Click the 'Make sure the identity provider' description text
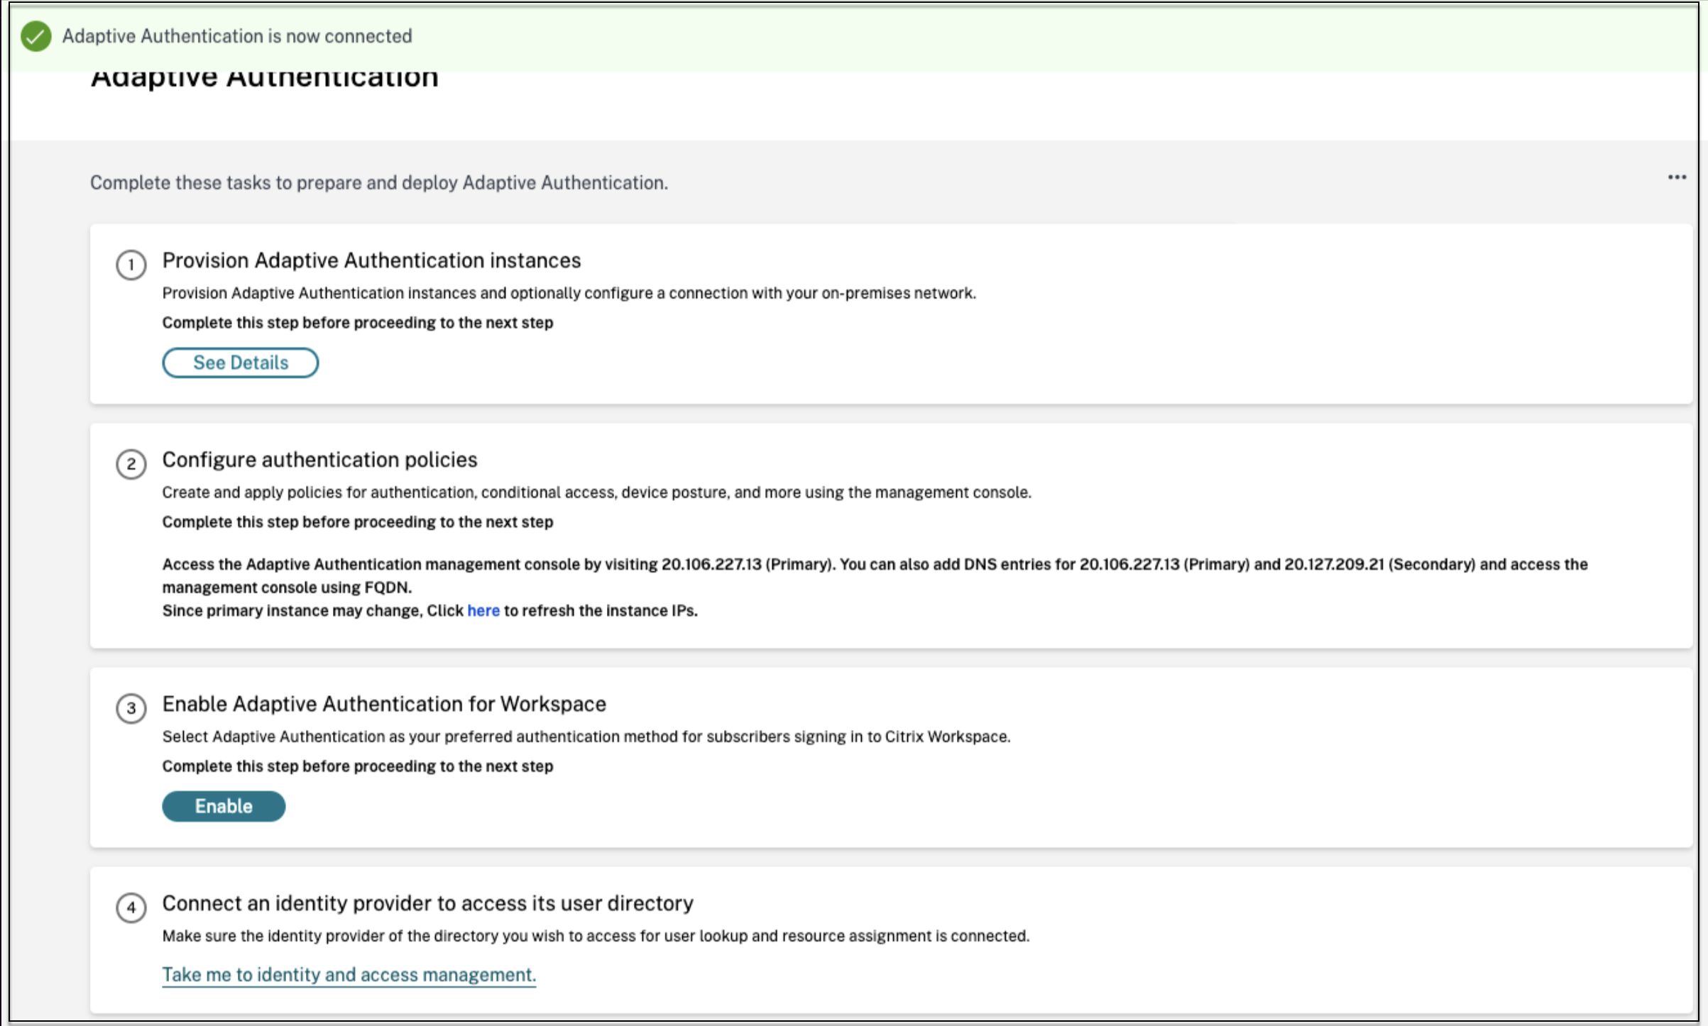Viewport: 1708px width, 1026px height. [595, 936]
